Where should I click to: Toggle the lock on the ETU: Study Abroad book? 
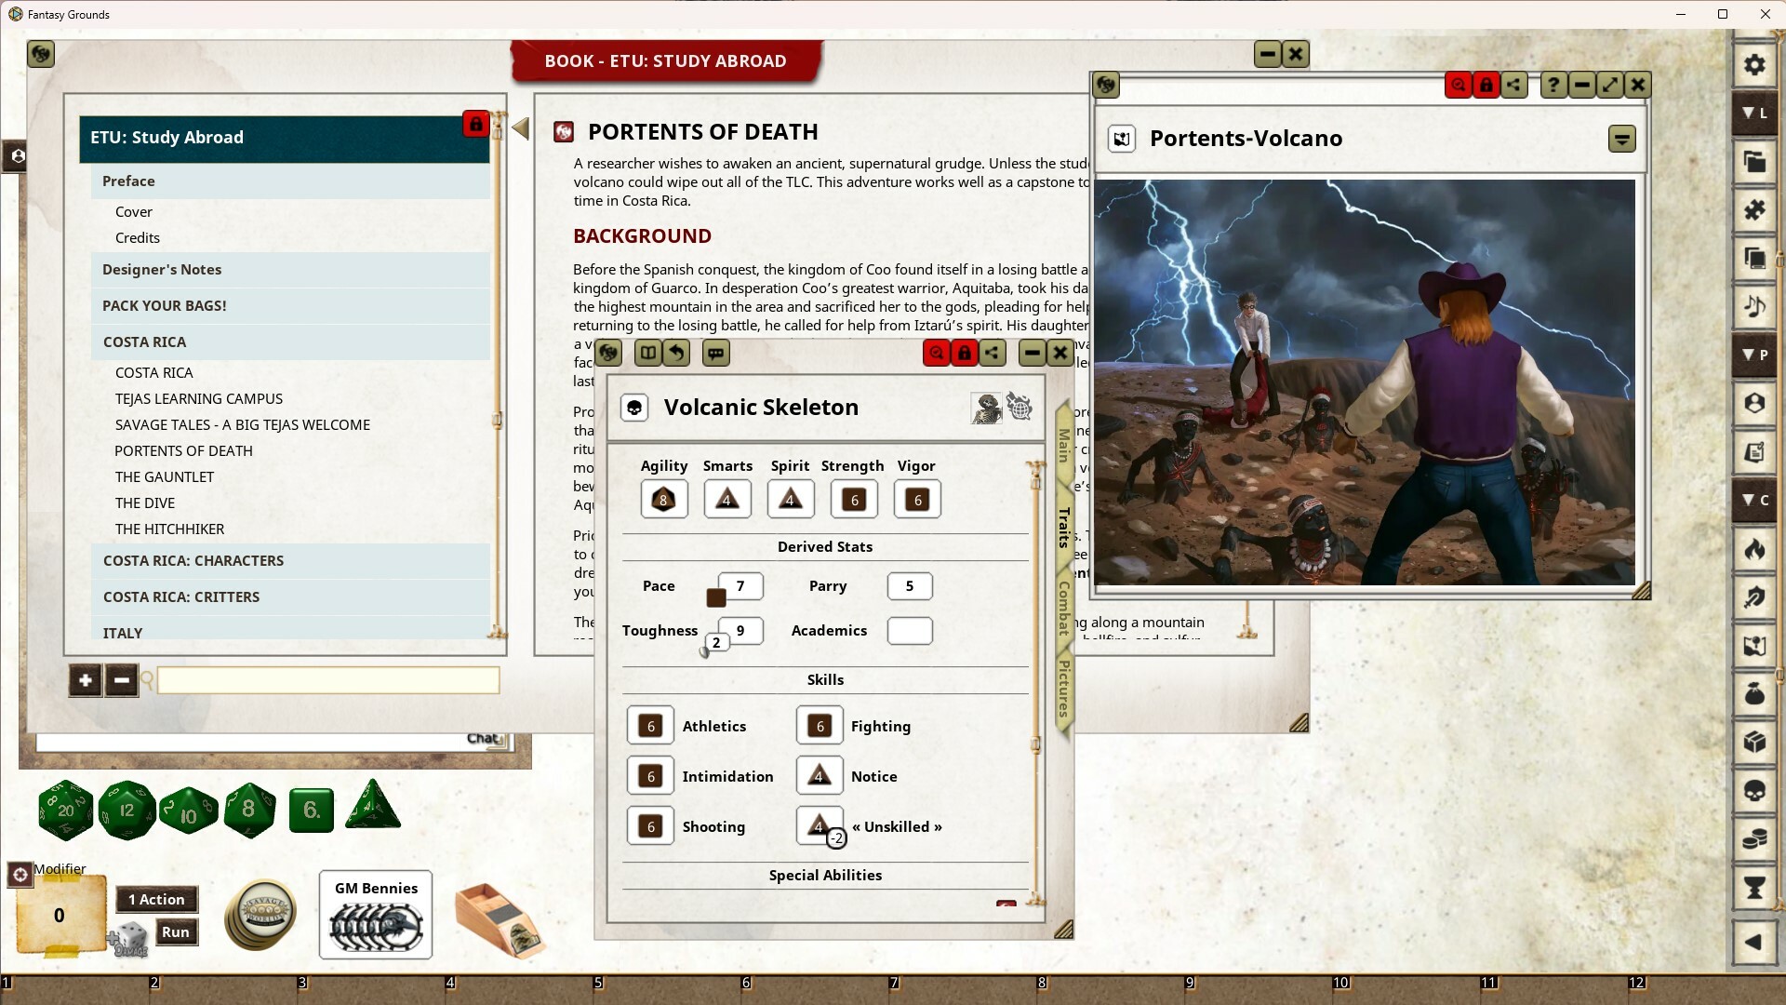476,124
